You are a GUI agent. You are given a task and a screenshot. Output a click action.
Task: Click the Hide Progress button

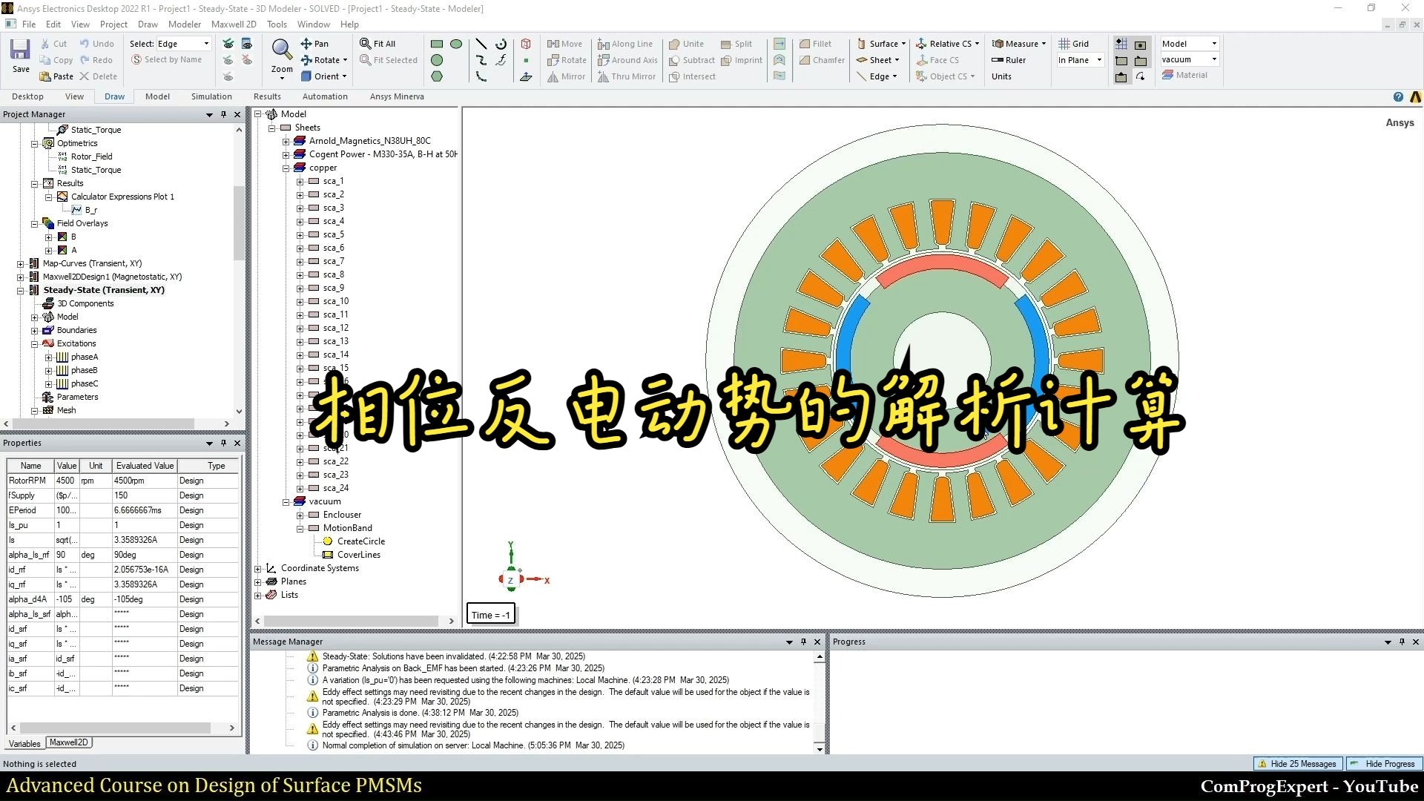[x=1383, y=764]
